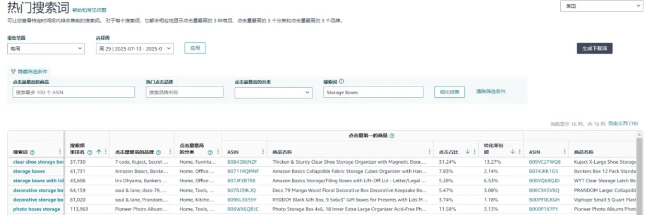Open help icon beside 搜索词 column header
645x215 pixels.
(x=32, y=152)
